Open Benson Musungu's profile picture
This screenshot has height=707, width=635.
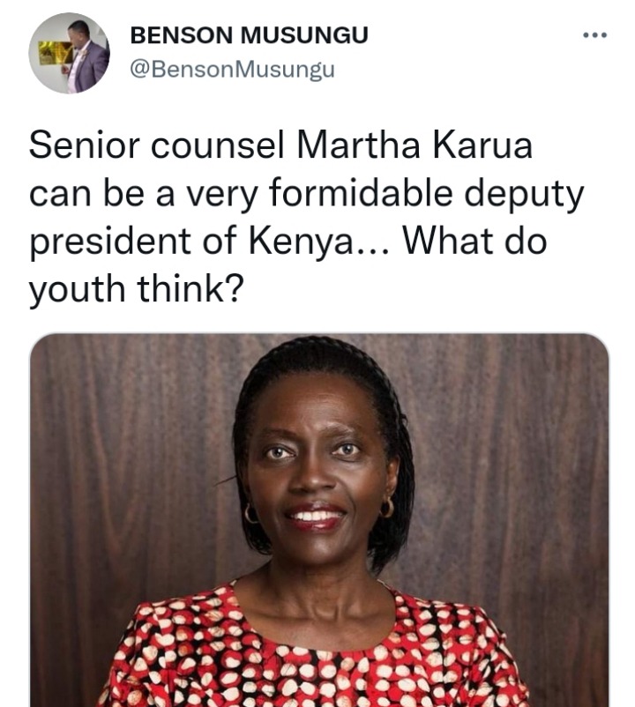point(69,53)
